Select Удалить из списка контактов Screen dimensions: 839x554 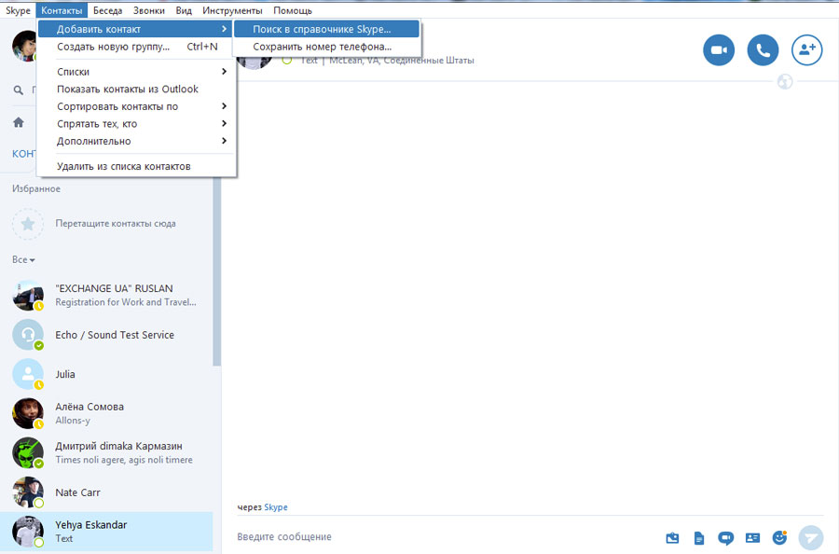(136, 166)
